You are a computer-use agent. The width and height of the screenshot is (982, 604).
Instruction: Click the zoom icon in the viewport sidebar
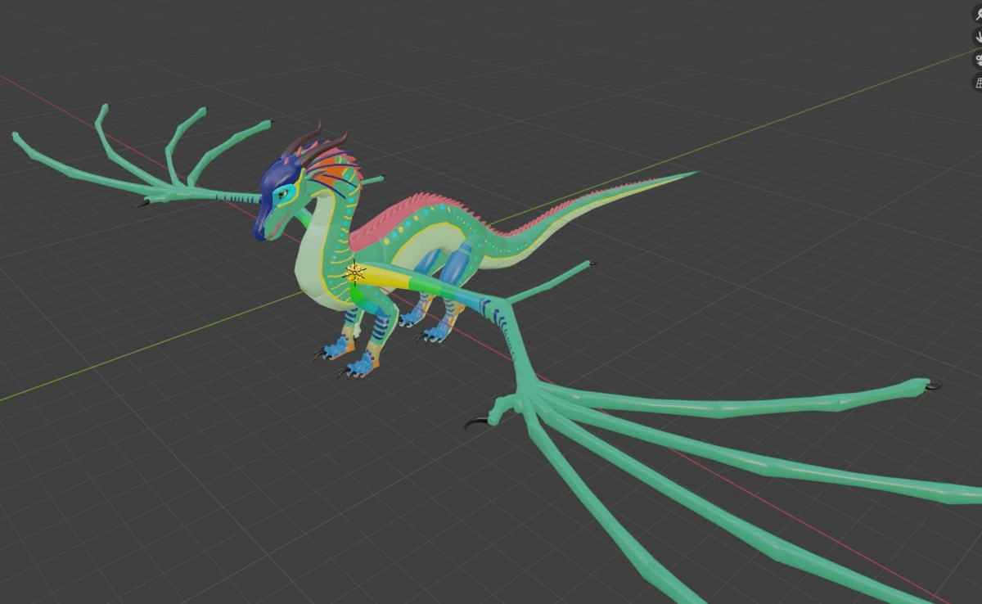[980, 15]
